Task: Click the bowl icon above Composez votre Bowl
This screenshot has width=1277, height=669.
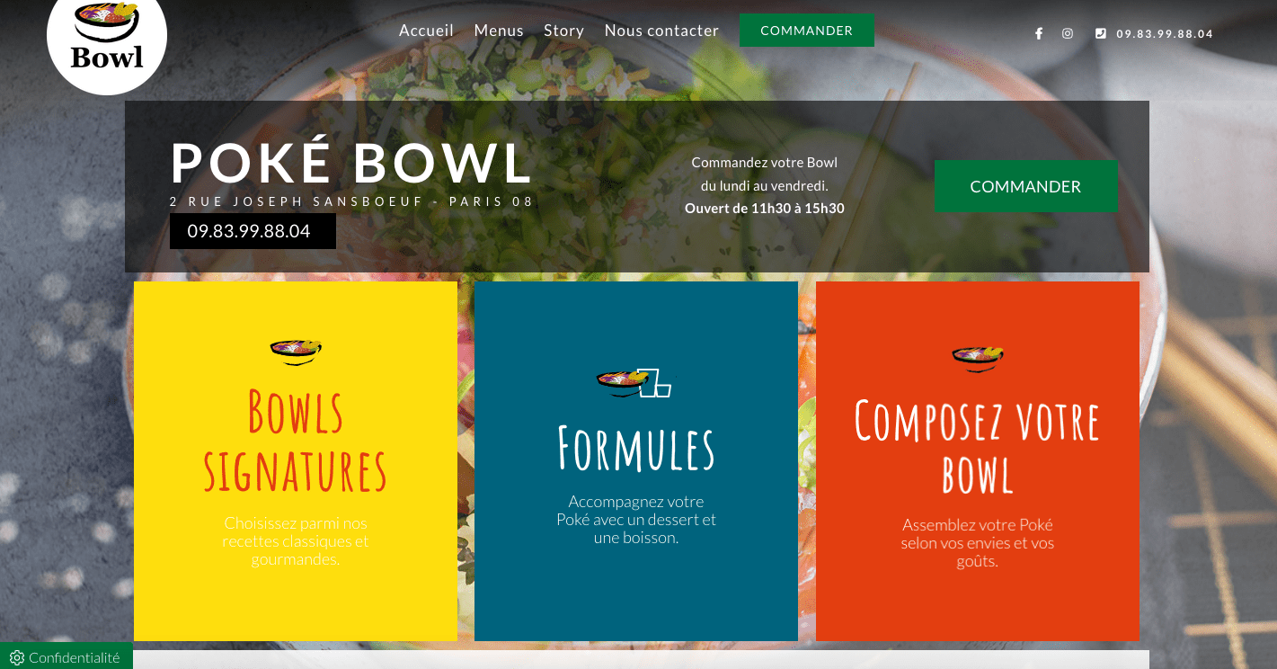Action: pos(978,357)
